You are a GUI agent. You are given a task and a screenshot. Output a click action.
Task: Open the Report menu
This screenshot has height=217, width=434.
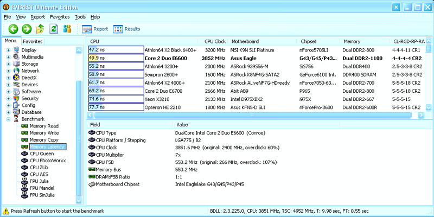37,17
